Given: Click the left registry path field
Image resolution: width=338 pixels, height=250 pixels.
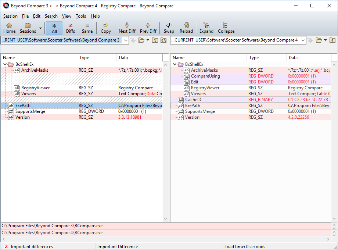Looking at the screenshot, I should 61,40.
